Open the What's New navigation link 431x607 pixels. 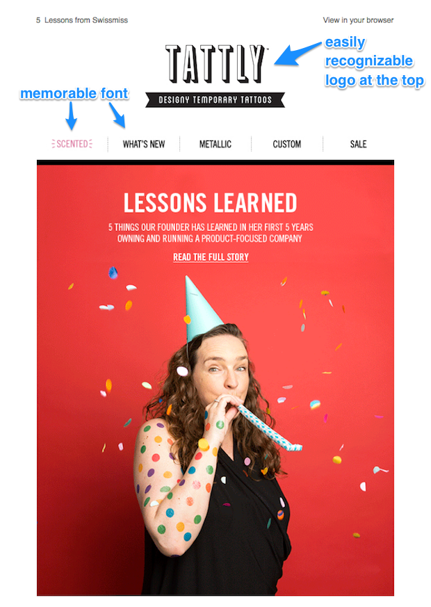(x=144, y=144)
